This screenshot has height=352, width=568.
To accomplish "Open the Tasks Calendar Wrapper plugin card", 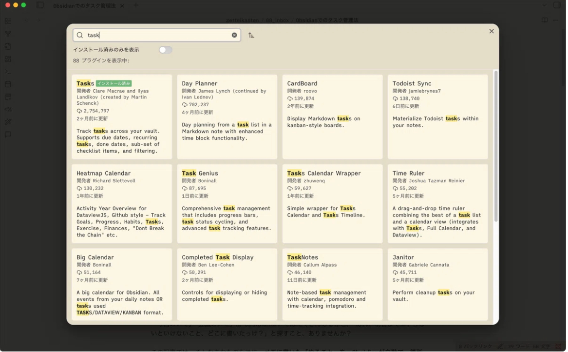I will pos(333,204).
